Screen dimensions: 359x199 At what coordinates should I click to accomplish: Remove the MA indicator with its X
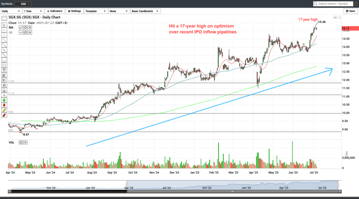pyautogui.click(x=30, y=28)
